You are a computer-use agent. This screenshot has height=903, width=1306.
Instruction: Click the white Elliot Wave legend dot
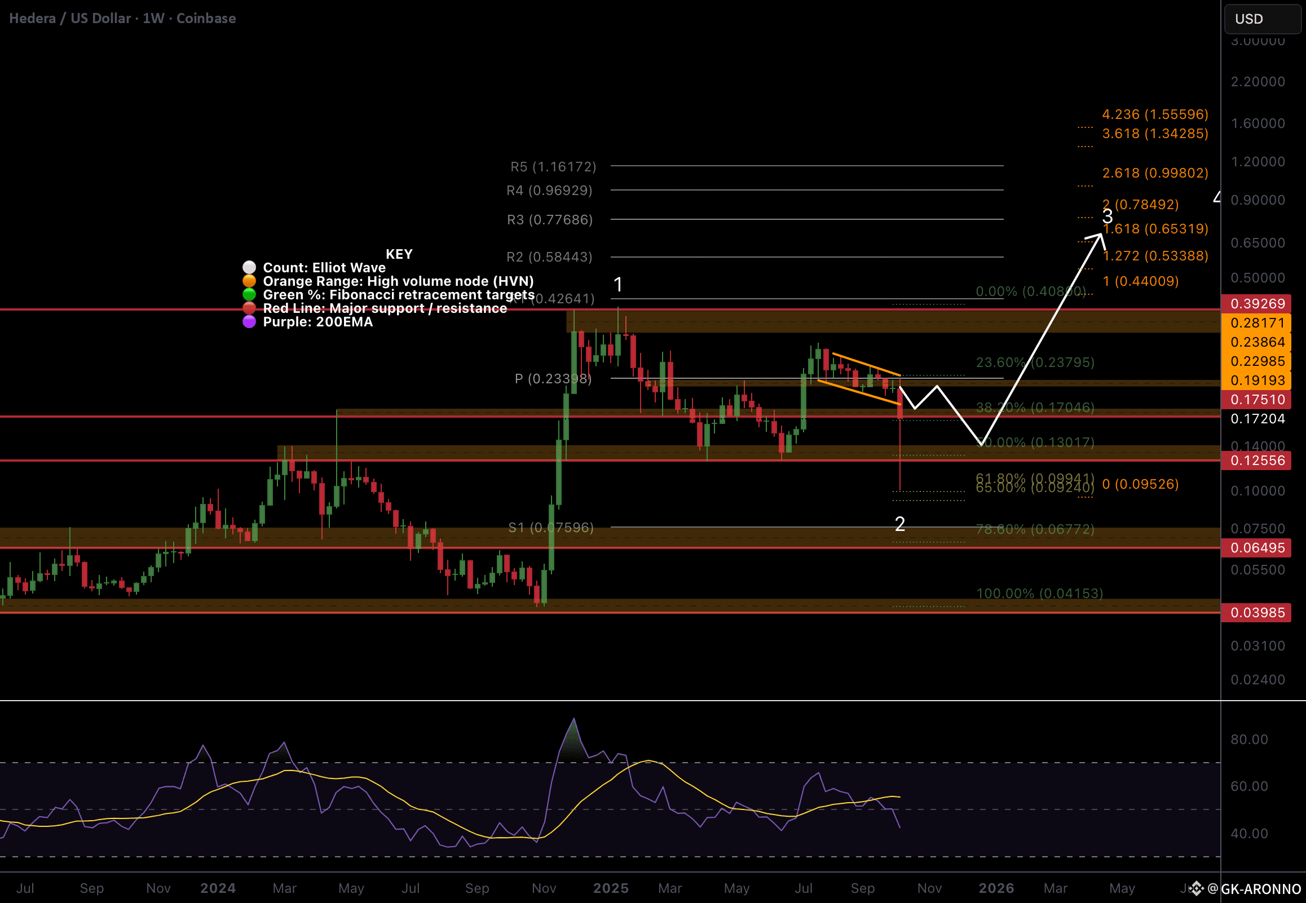click(x=249, y=268)
